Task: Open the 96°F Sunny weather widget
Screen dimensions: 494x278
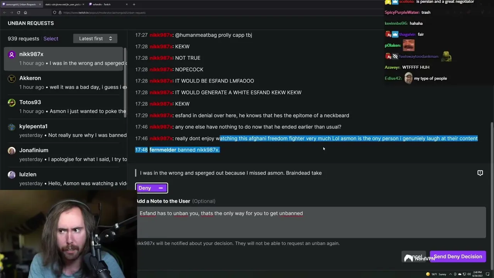Action: coord(436,274)
